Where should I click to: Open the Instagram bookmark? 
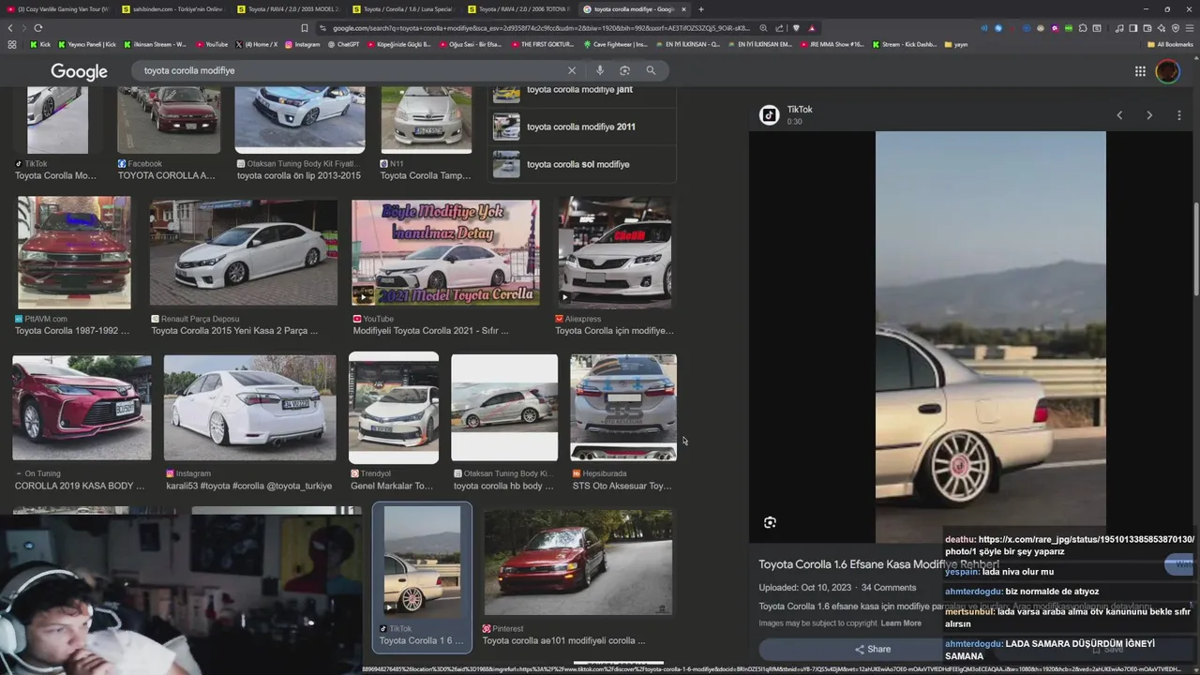coord(302,44)
